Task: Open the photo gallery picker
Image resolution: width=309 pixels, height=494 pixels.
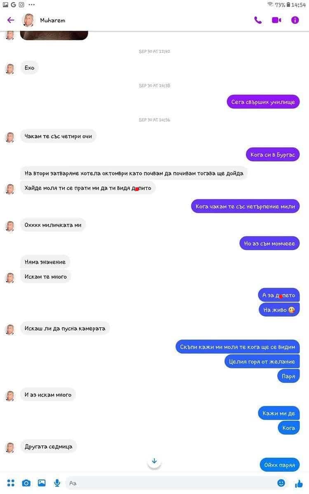Action: coord(42,483)
